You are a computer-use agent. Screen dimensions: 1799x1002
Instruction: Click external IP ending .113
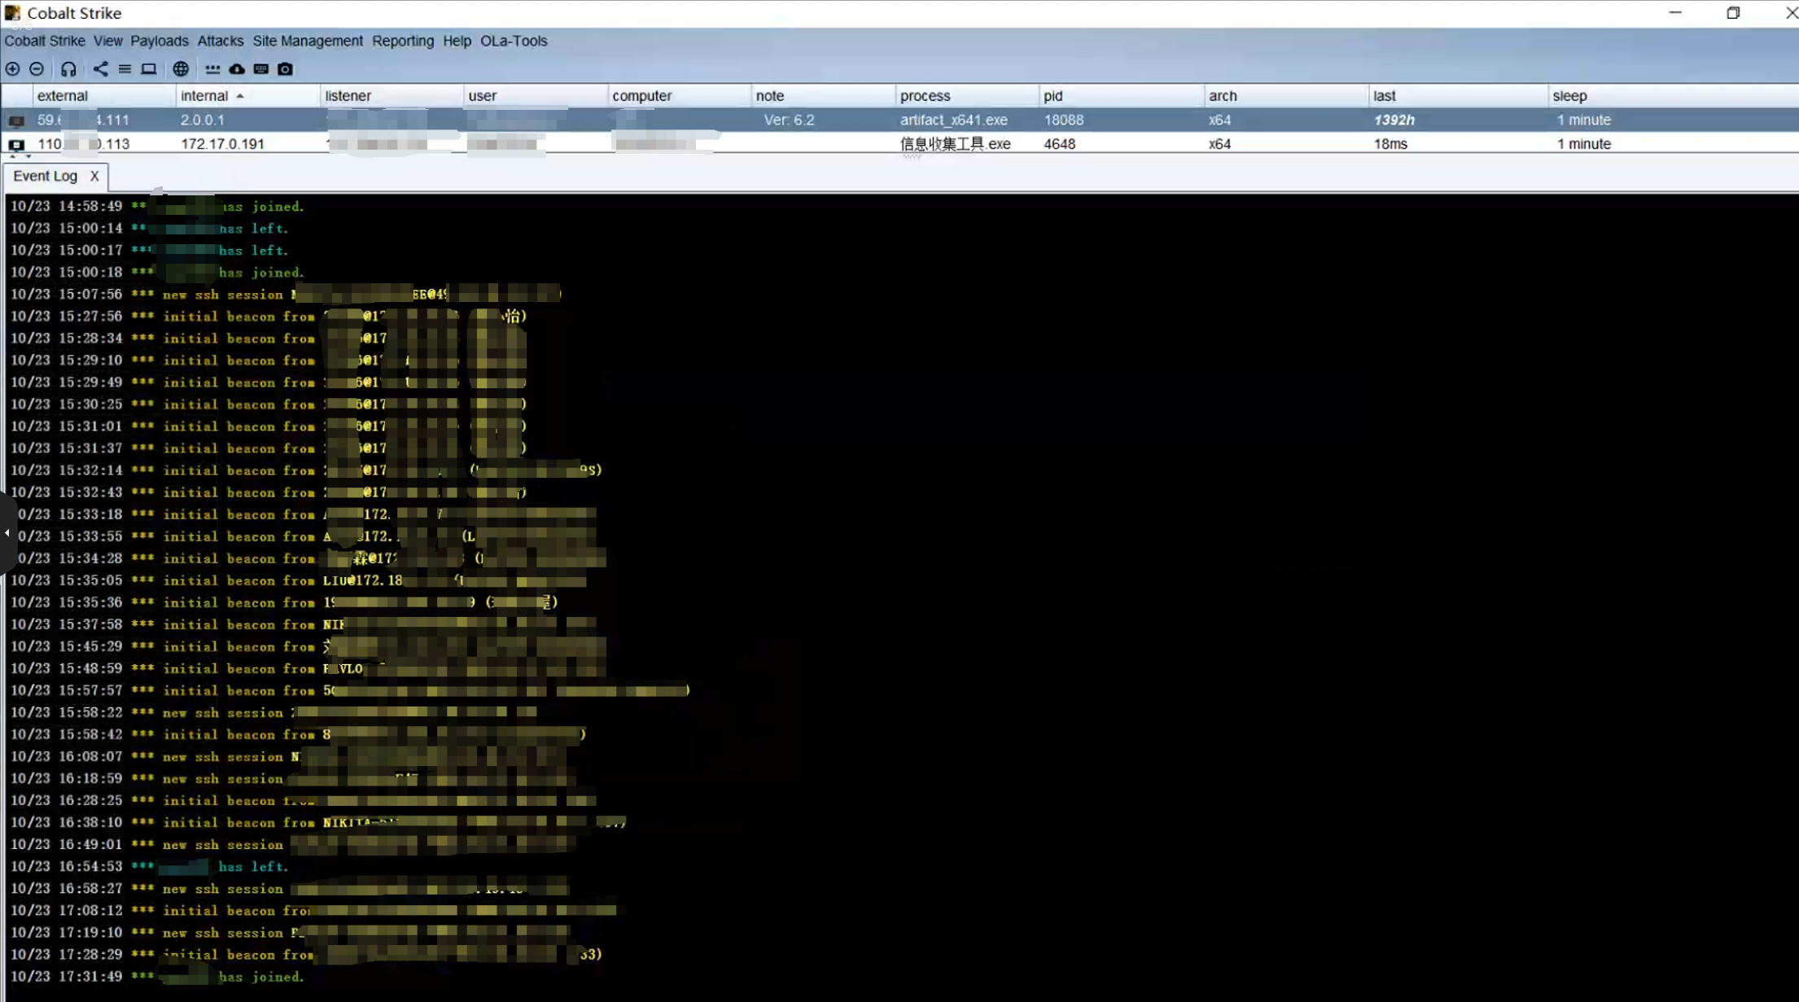[83, 144]
